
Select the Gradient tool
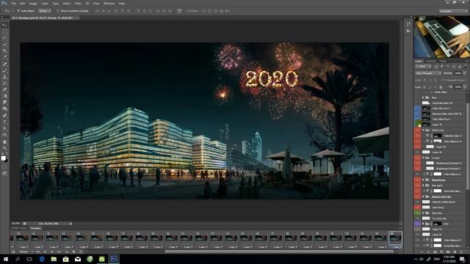pyautogui.click(x=4, y=96)
